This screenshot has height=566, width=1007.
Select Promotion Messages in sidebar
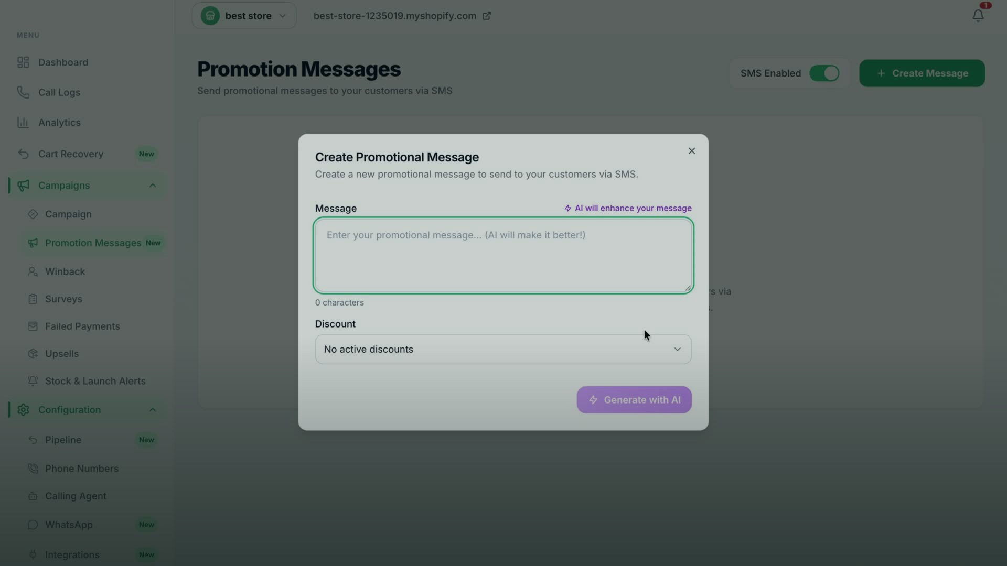pos(93,243)
